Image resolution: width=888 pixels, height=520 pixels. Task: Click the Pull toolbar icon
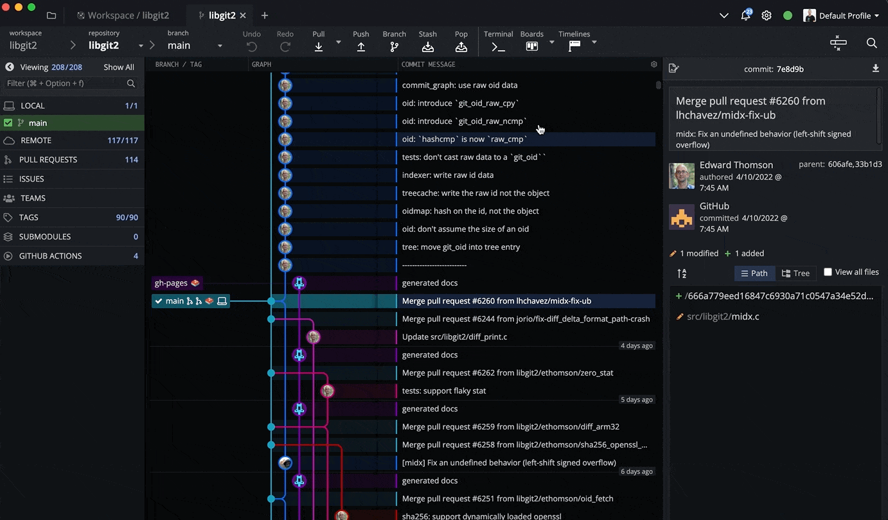coord(319,46)
